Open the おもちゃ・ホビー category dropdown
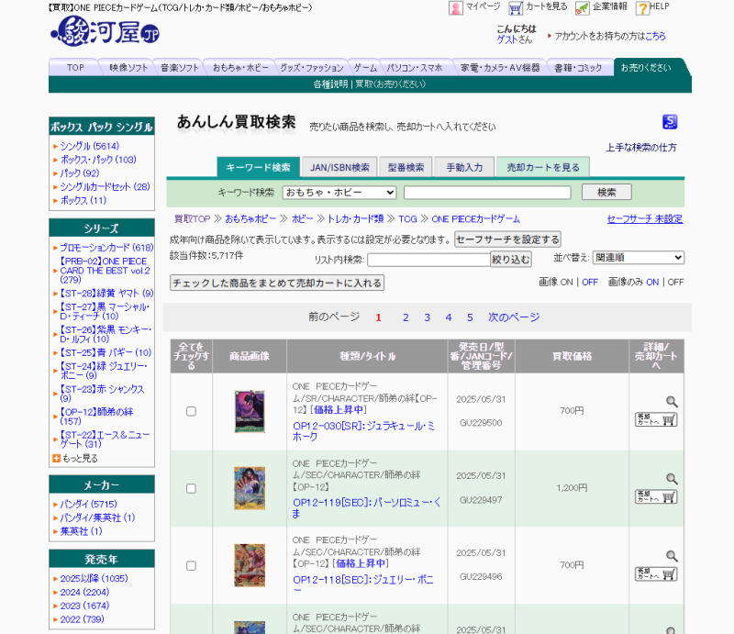 (x=339, y=193)
